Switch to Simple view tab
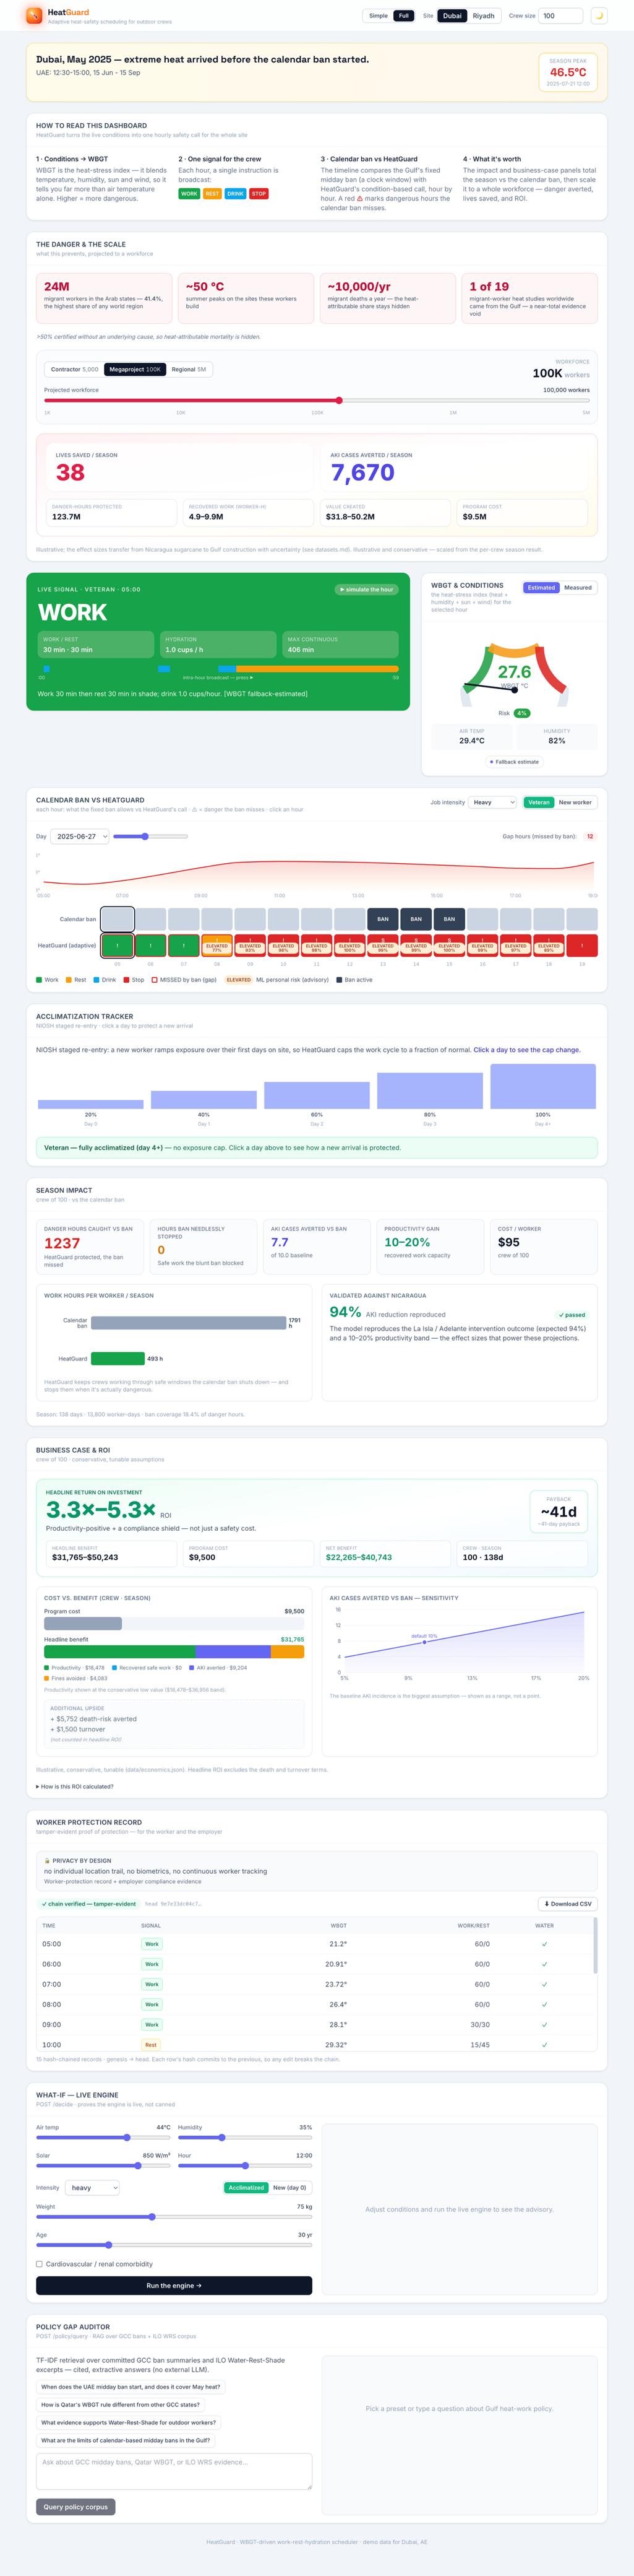Screen dimensions: 634x2576 379,16
